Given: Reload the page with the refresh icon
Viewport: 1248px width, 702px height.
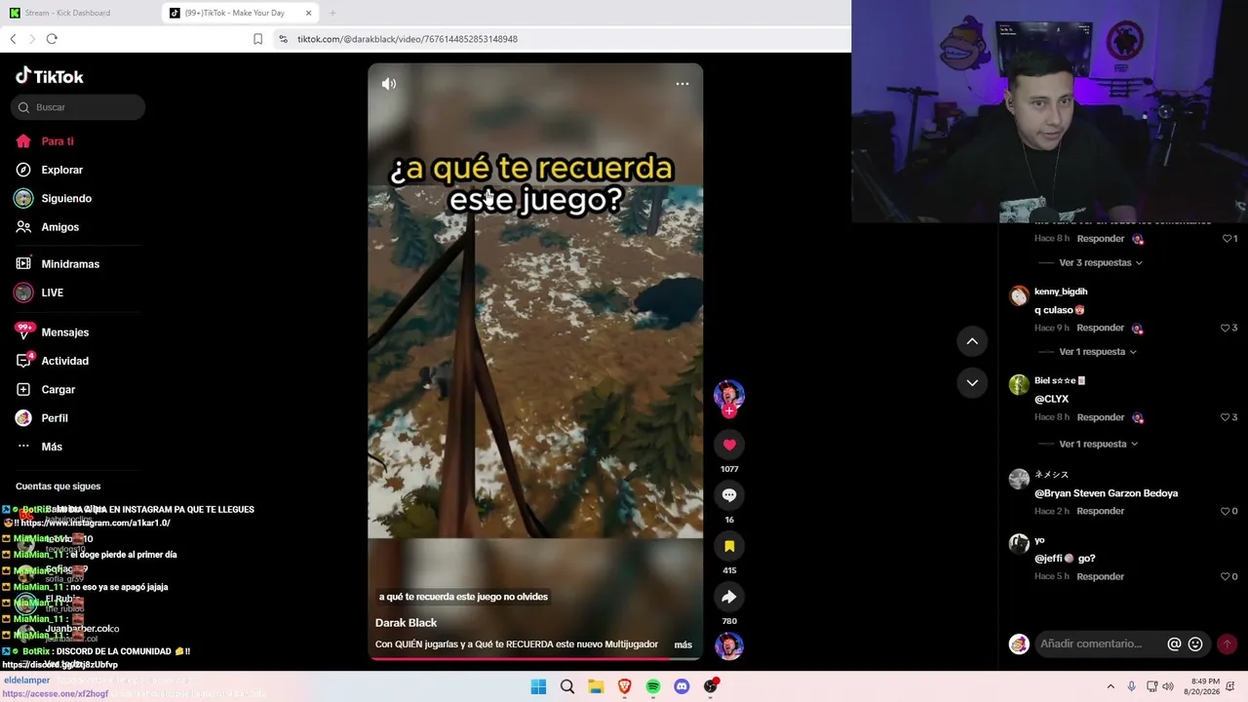Looking at the screenshot, I should point(52,39).
